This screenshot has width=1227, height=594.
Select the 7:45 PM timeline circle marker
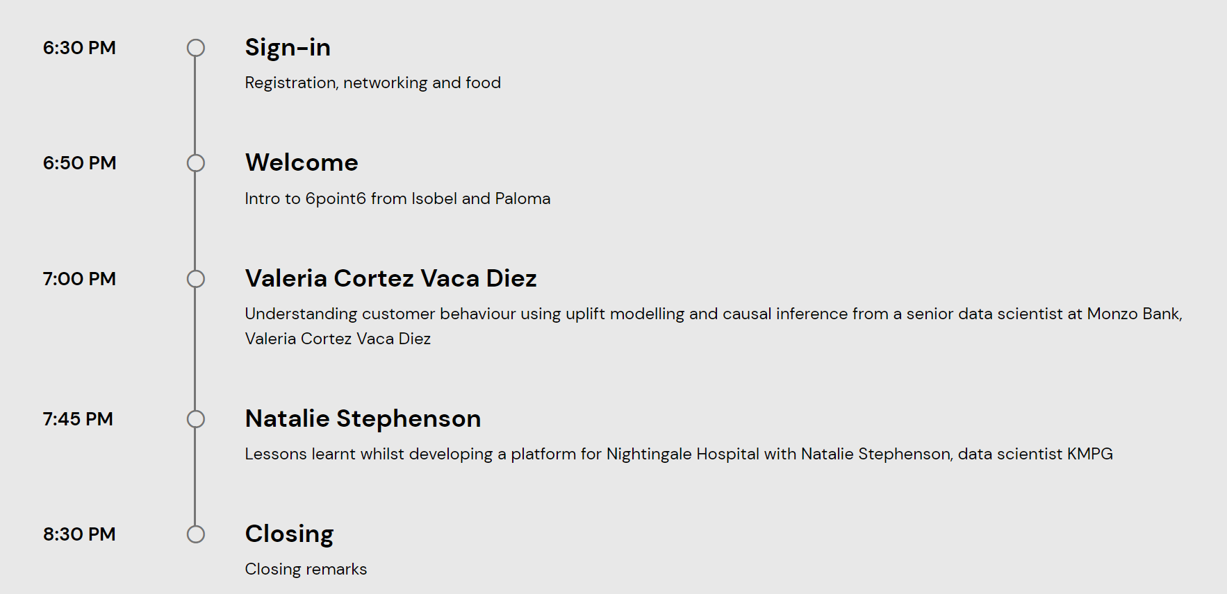click(x=196, y=419)
